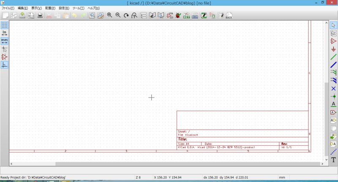The width and height of the screenshot is (338, 182).
Task: Toggle horizontal/vertical wire orientation
Action: click(x=4, y=65)
